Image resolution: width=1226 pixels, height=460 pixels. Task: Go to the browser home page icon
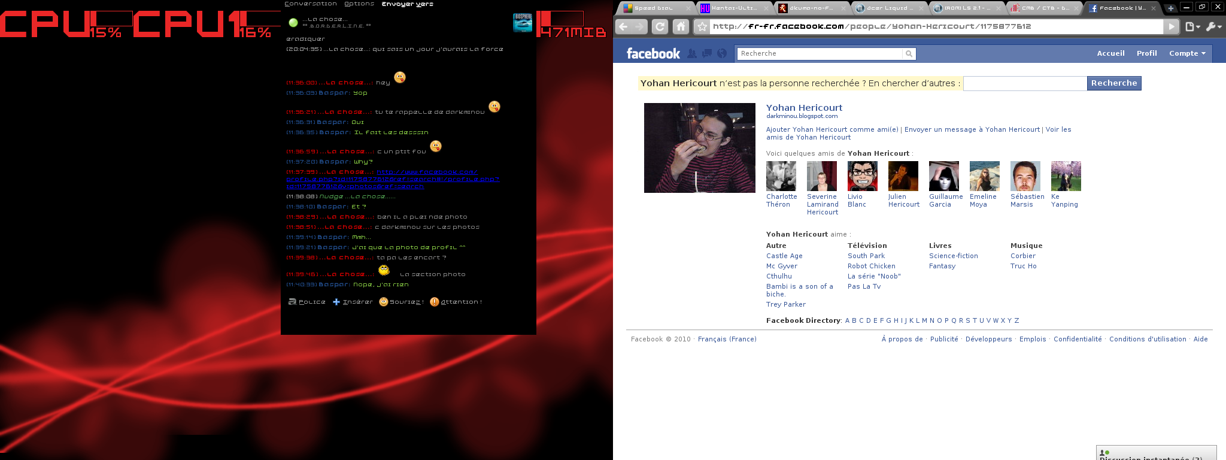(681, 26)
